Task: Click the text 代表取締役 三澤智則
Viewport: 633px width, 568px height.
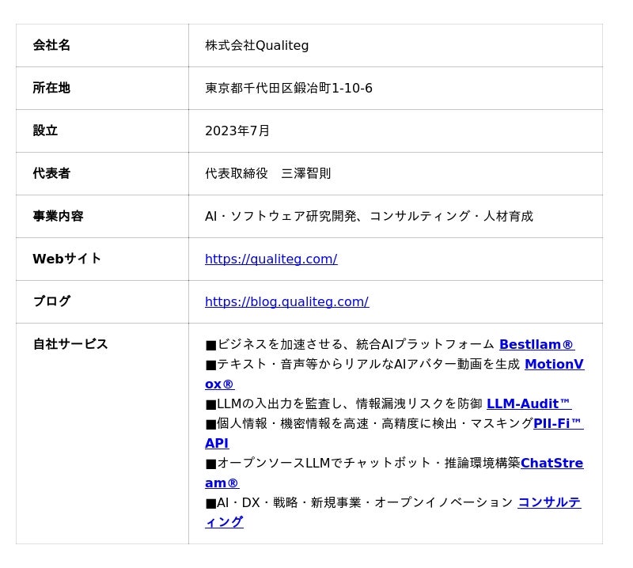Action: coord(268,173)
